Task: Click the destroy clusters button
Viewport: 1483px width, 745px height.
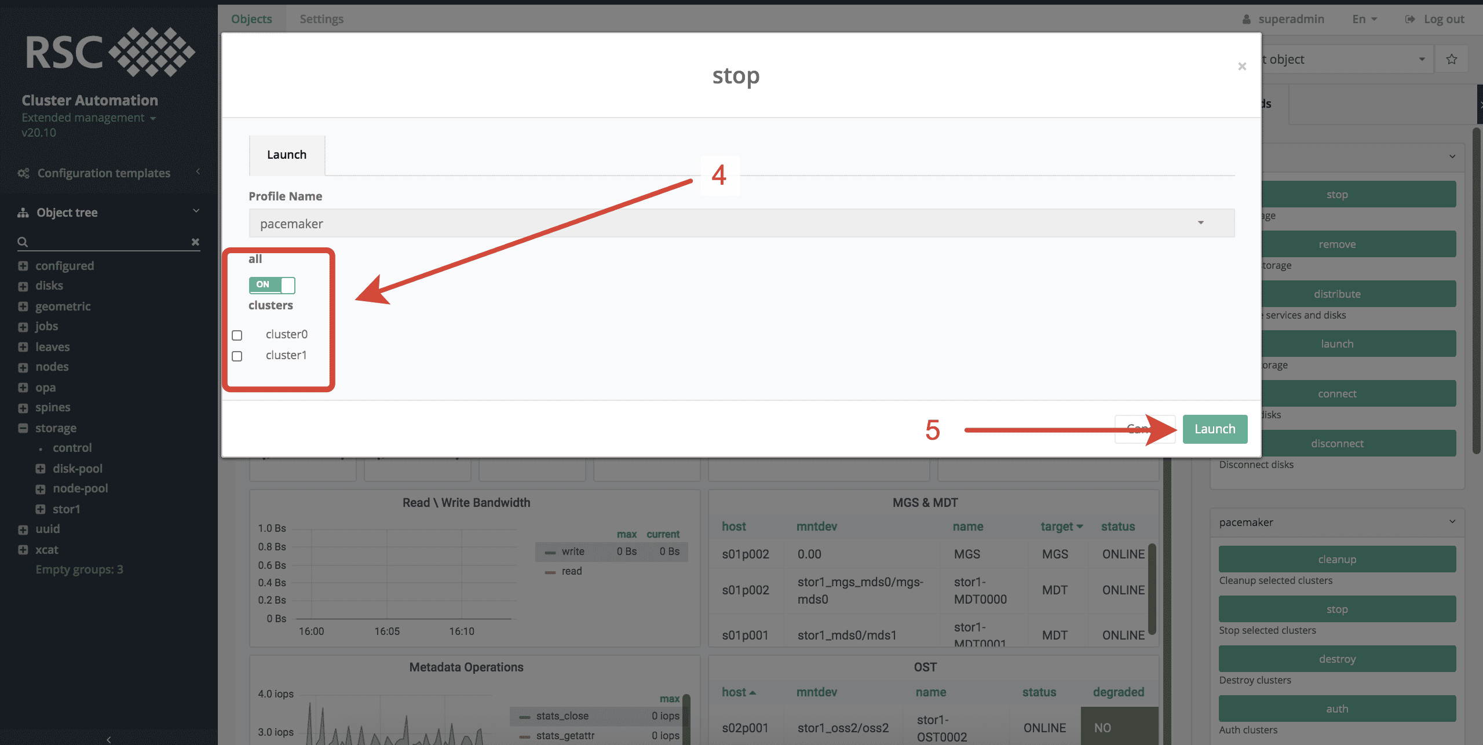Action: click(x=1337, y=659)
